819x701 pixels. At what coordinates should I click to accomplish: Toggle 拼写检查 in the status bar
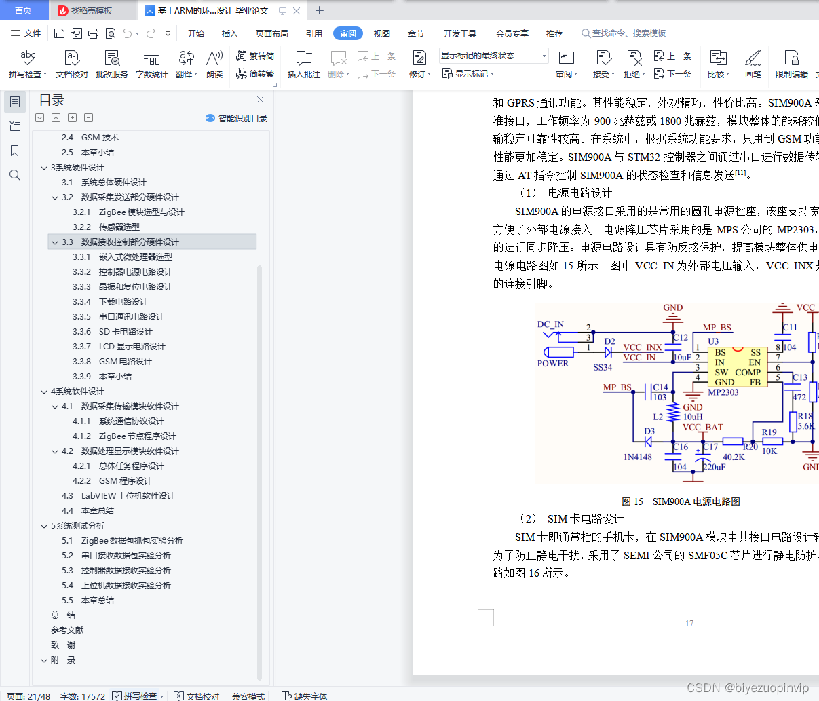139,696
